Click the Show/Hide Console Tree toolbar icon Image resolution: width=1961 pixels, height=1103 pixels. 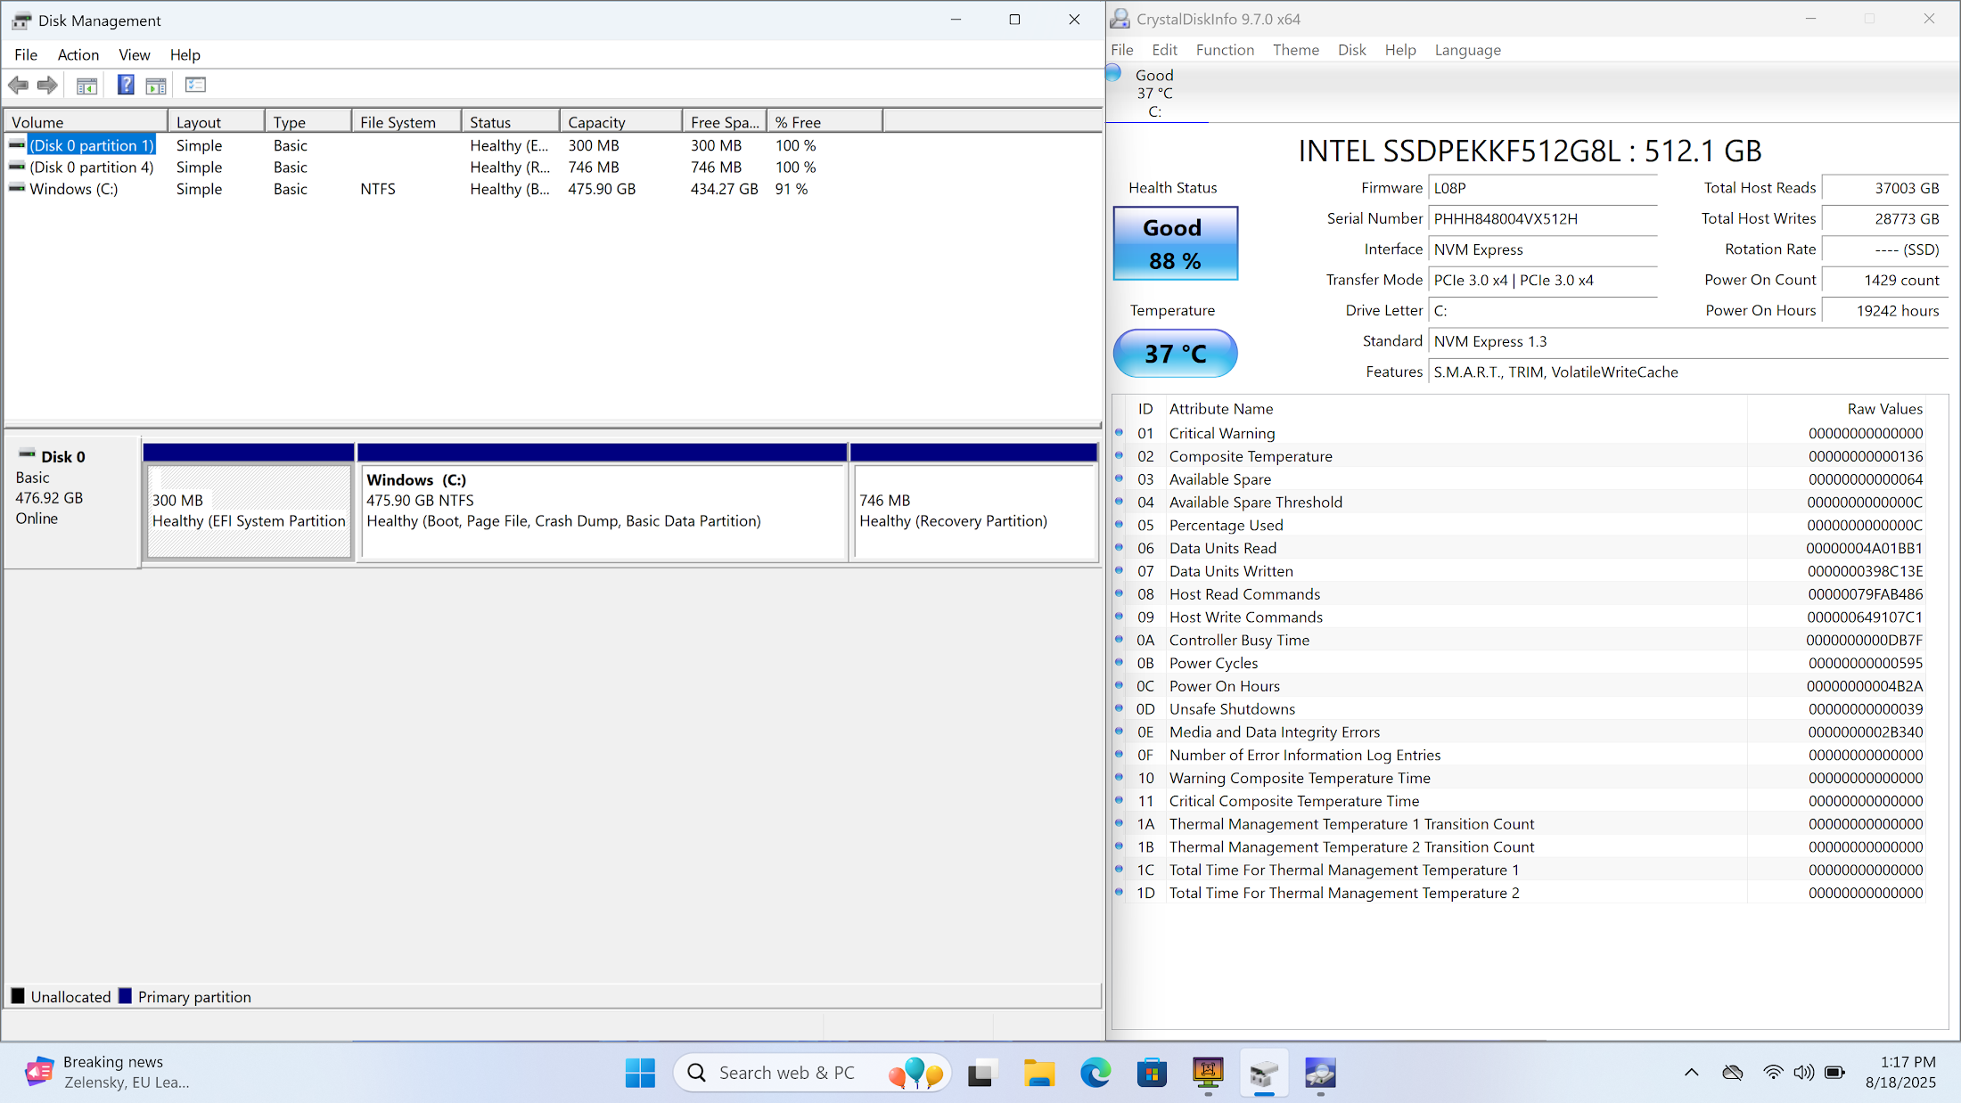click(x=86, y=86)
